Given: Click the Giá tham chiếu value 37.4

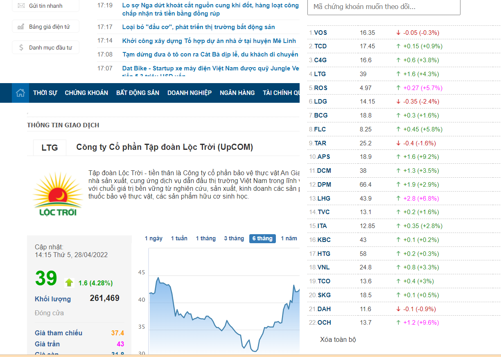Looking at the screenshot, I should pos(117,333).
